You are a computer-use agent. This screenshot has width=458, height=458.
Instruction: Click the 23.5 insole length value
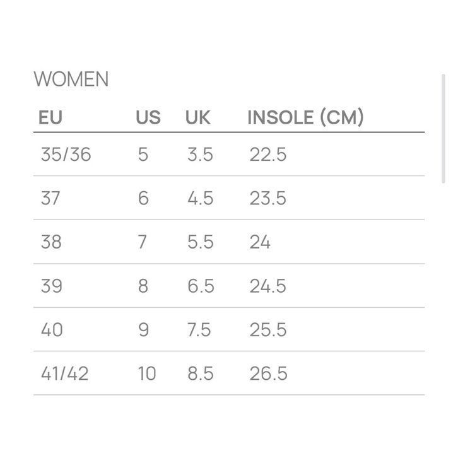[267, 198]
